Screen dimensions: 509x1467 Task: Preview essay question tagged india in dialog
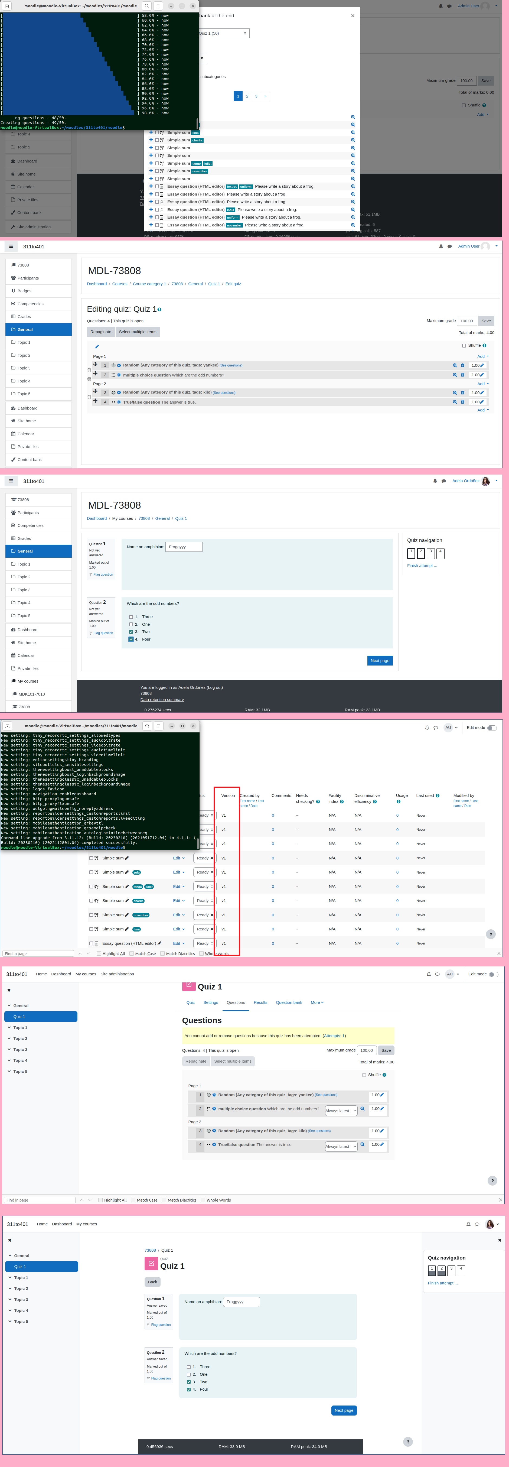coord(353,210)
